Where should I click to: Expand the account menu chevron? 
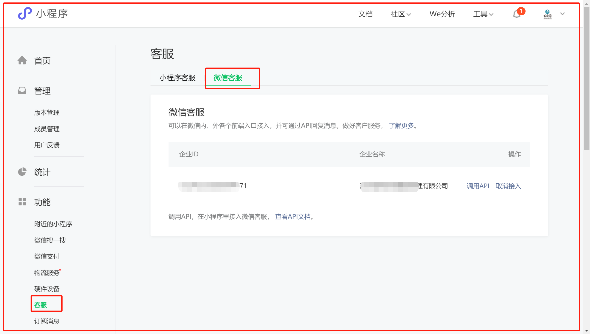pyautogui.click(x=562, y=14)
